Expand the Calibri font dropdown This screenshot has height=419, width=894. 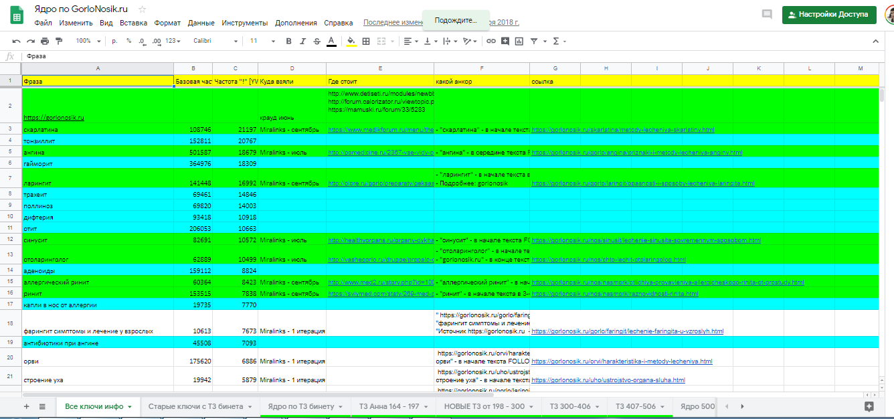(215, 41)
